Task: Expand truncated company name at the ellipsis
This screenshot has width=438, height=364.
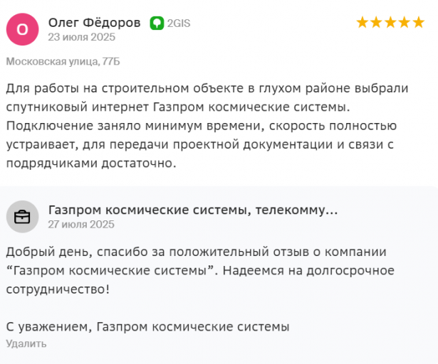Action: point(332,211)
